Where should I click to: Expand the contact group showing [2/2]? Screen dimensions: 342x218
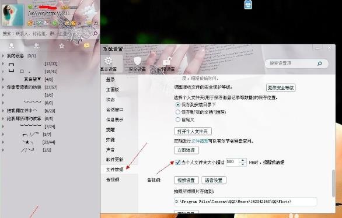click(3, 150)
